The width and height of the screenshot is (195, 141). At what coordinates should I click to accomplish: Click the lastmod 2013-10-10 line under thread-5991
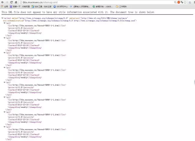(24, 45)
